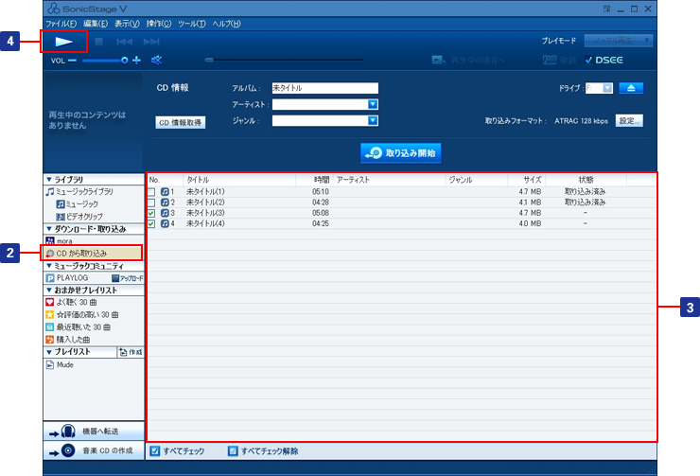Image resolution: width=700 pixels, height=476 pixels.
Task: Click the volume plus icon
Action: (x=136, y=60)
